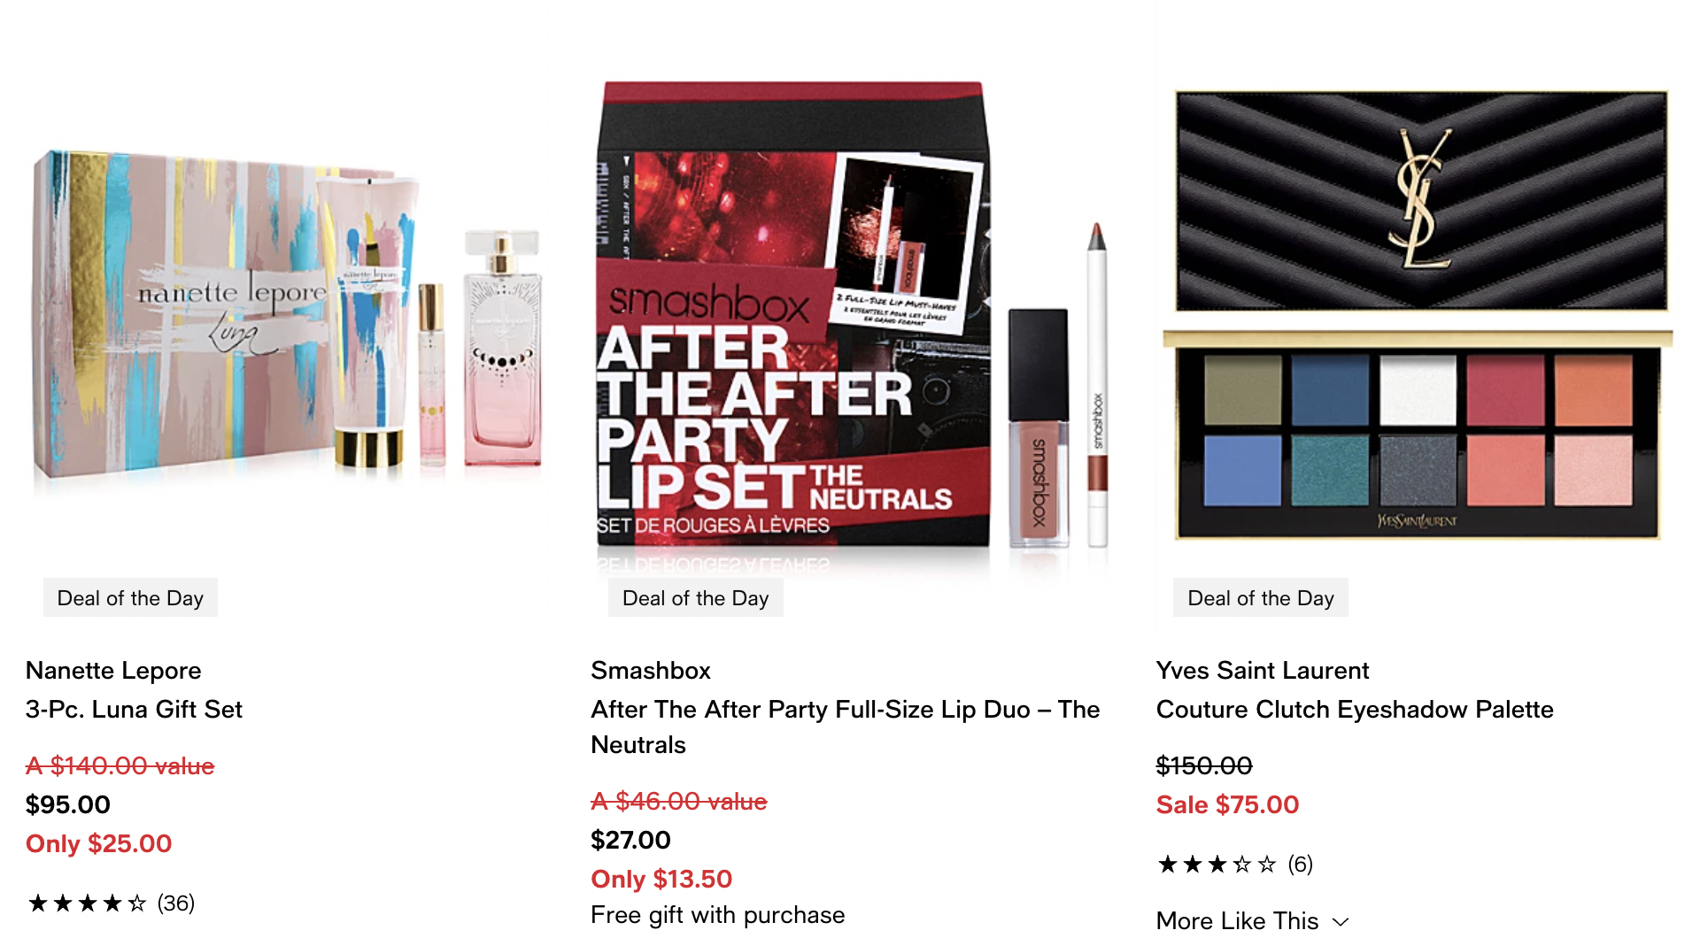
Task: View the YSL palette star rating
Action: [1217, 865]
